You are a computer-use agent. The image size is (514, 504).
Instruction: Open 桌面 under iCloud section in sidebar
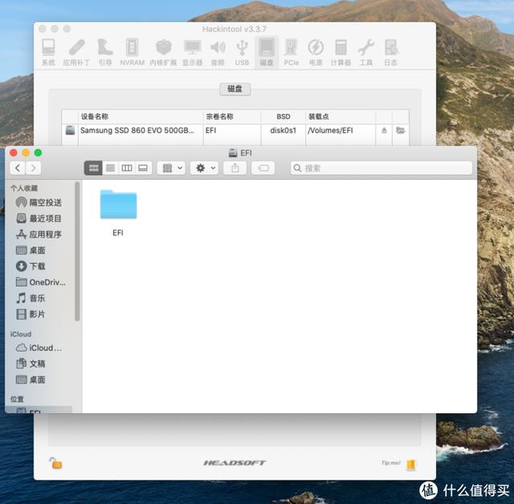point(31,380)
